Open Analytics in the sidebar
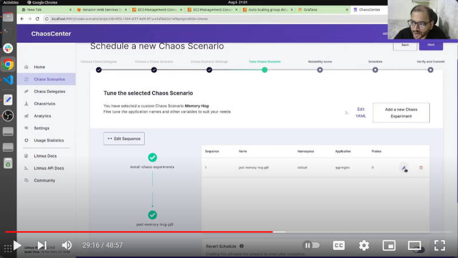The image size is (458, 258). (42, 116)
